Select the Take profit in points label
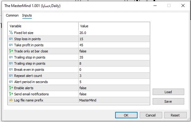 (29, 45)
